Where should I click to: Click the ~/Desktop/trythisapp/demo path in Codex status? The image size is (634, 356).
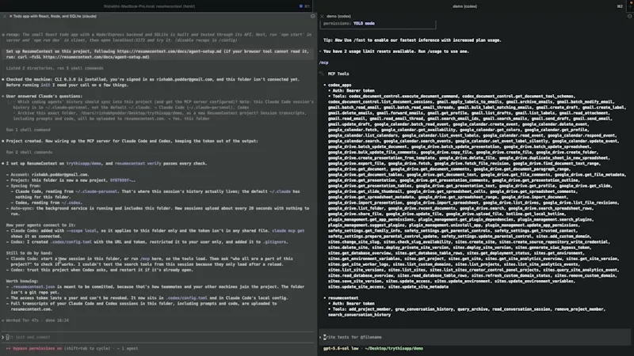(394, 348)
